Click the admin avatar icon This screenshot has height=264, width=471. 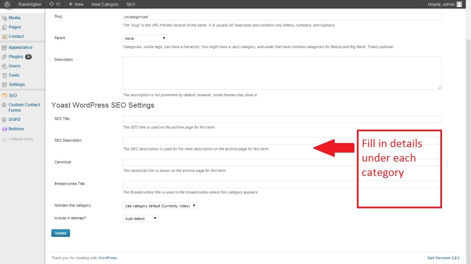click(460, 4)
